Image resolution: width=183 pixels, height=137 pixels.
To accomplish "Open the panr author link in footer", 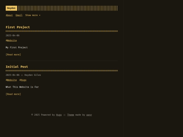I will [x=89, y=115].
